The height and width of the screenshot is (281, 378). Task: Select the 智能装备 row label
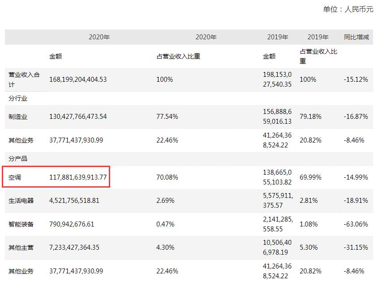(21, 224)
